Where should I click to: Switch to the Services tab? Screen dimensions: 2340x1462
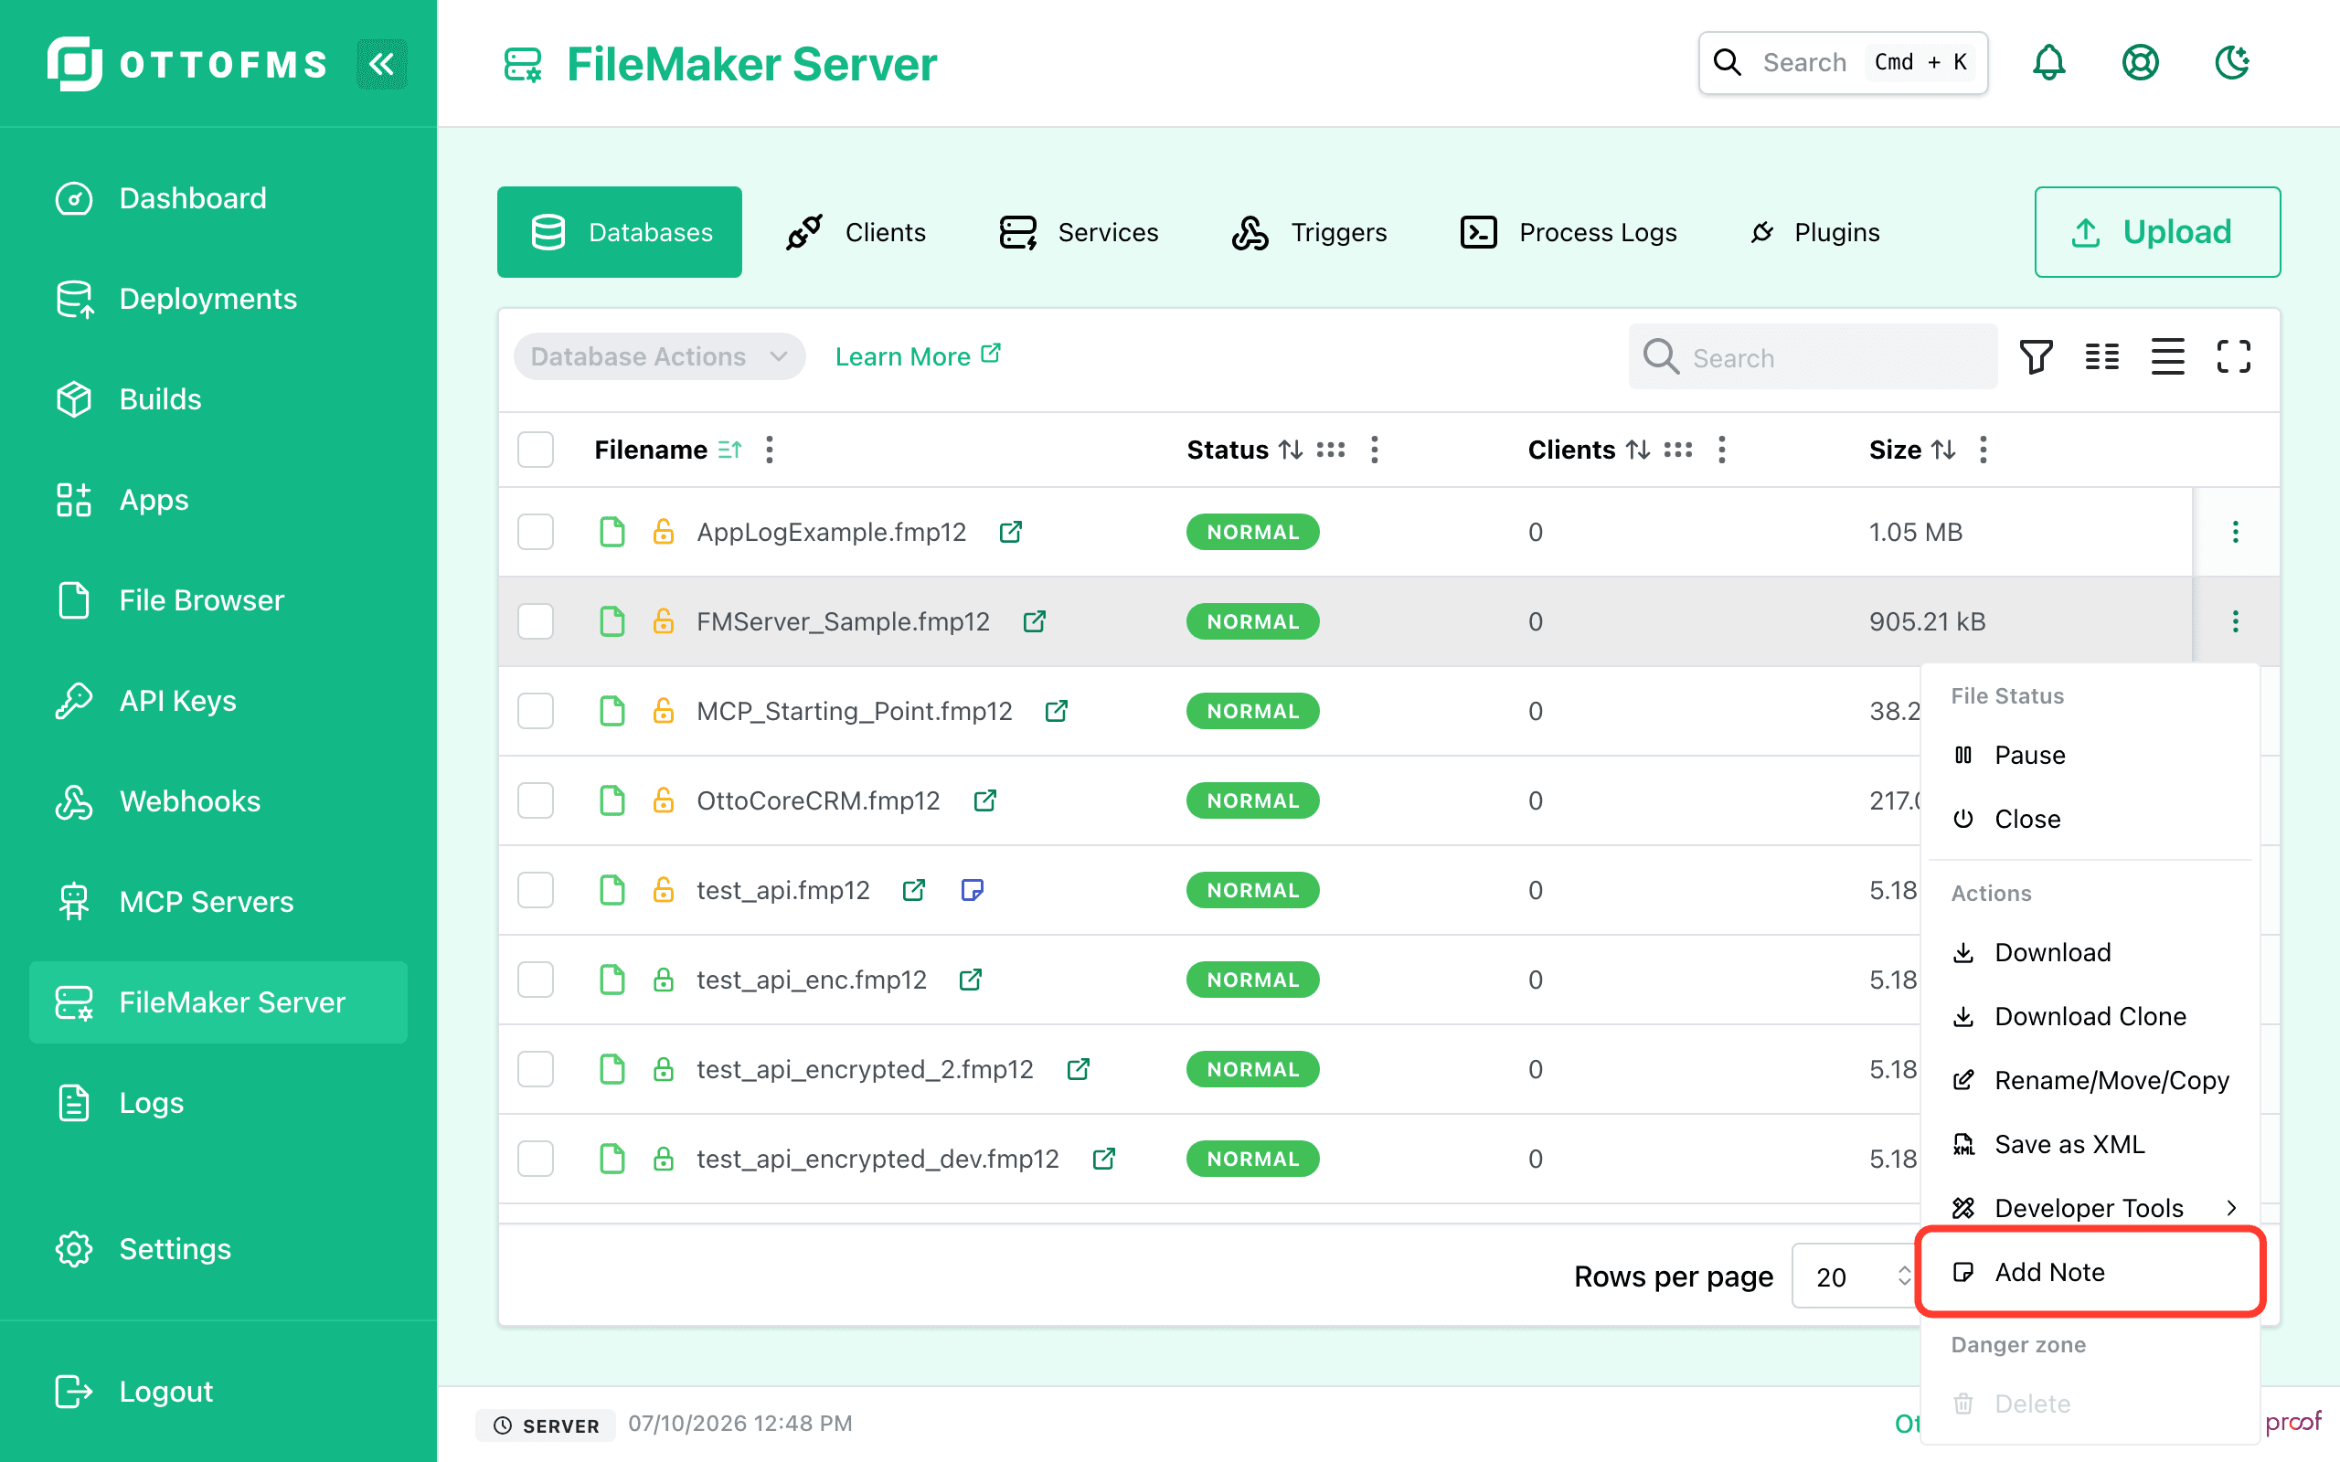coord(1080,232)
